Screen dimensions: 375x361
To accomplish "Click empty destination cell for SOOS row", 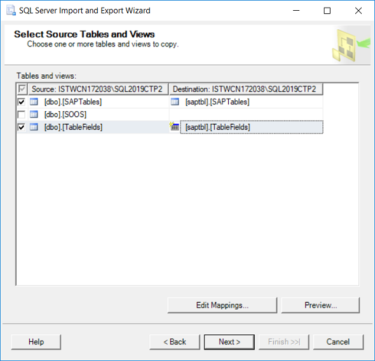I will coord(246,114).
